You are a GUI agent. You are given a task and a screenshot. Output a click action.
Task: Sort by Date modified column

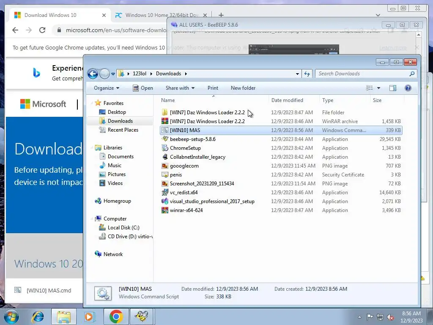point(294,100)
